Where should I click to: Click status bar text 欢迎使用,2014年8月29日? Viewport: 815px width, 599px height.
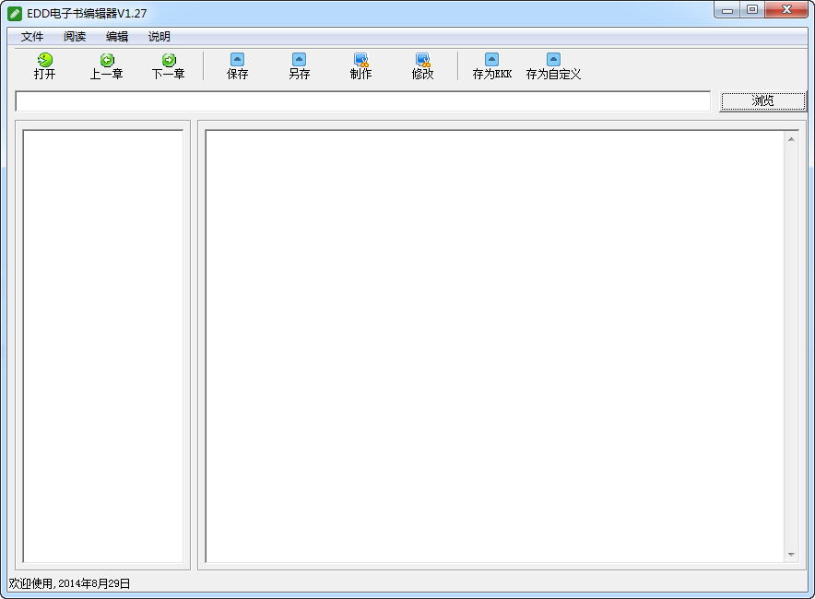69,584
